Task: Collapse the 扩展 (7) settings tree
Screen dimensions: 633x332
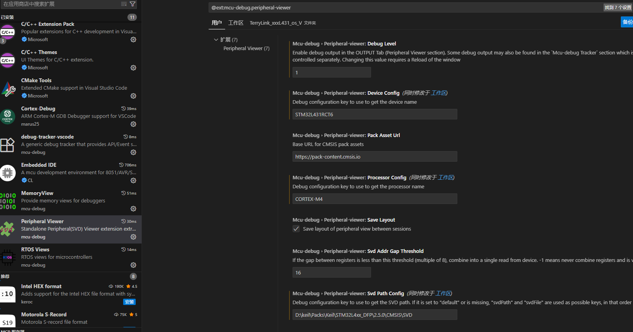Action: pos(216,40)
